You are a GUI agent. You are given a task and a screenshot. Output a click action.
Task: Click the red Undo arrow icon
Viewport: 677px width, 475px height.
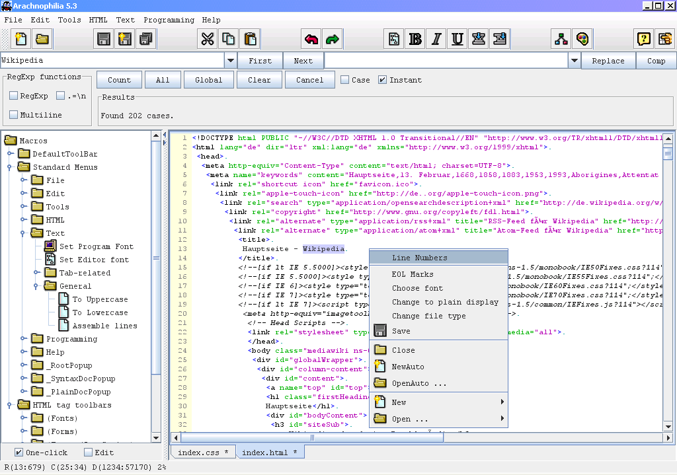(311, 39)
